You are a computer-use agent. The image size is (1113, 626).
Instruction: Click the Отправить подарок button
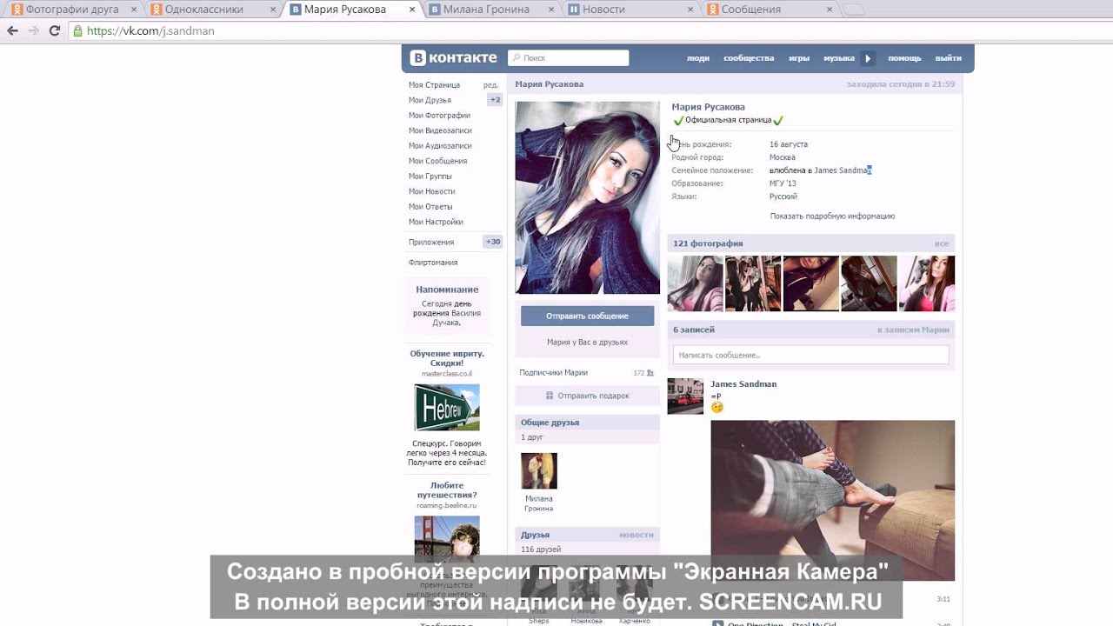click(x=587, y=396)
